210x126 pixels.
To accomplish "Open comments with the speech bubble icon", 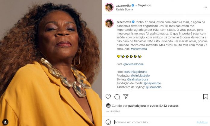I will click(117, 97).
